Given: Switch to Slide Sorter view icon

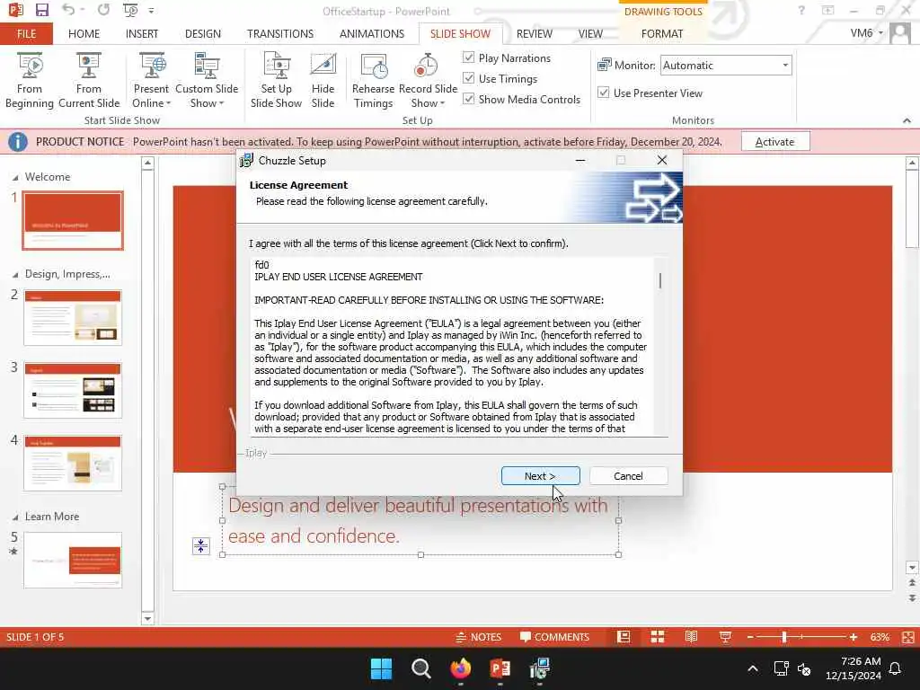Looking at the screenshot, I should (x=658, y=637).
